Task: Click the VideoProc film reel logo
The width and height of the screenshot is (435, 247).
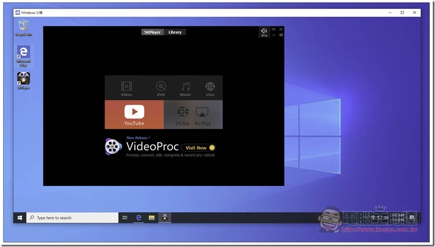Action: pos(113,146)
